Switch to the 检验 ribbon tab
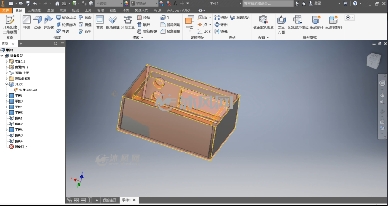The image size is (388, 206). click(76, 10)
